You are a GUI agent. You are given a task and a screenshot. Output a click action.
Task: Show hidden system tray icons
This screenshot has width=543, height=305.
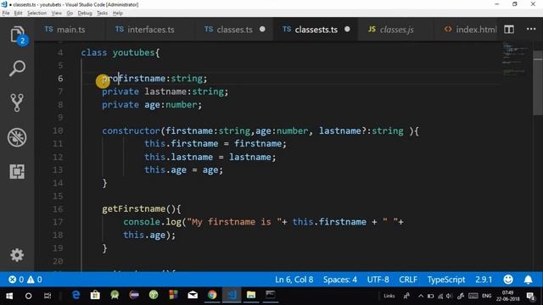pyautogui.click(x=421, y=296)
